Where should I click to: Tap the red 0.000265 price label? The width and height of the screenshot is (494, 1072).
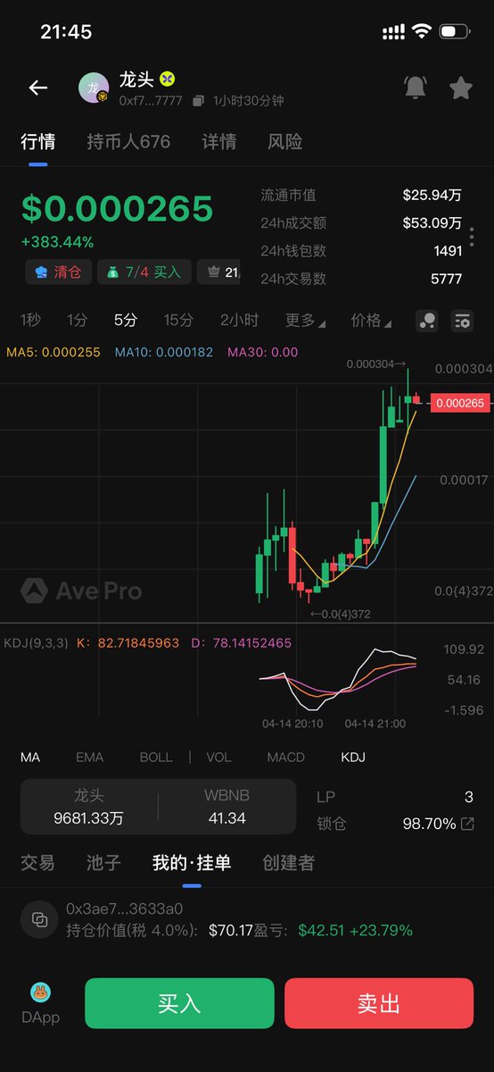pyautogui.click(x=460, y=404)
